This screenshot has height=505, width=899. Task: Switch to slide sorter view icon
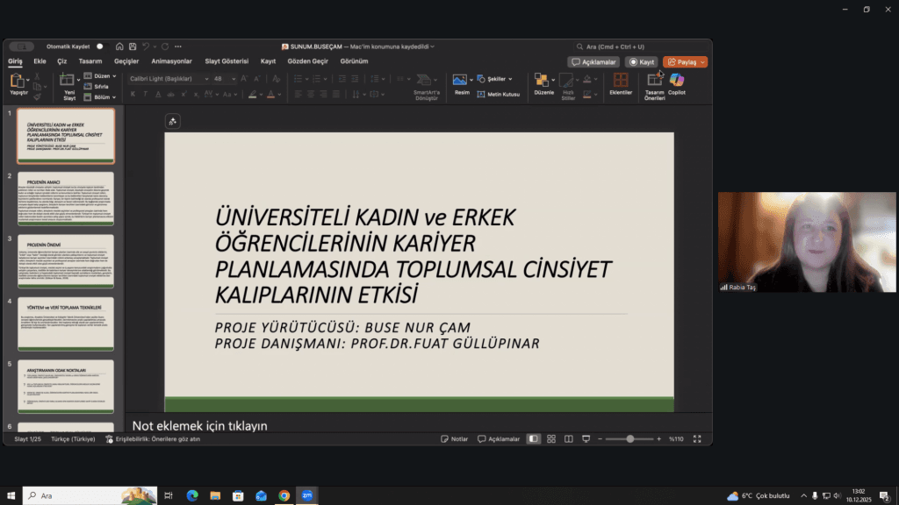[x=551, y=438]
